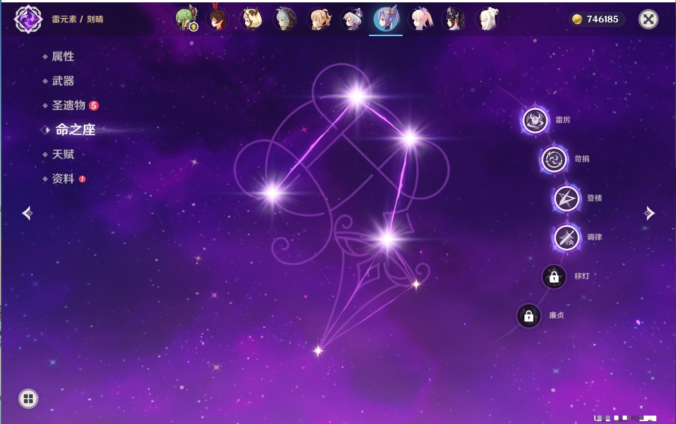The height and width of the screenshot is (424, 676).
Task: Click the lowest small star of constellation
Action: tap(318, 350)
